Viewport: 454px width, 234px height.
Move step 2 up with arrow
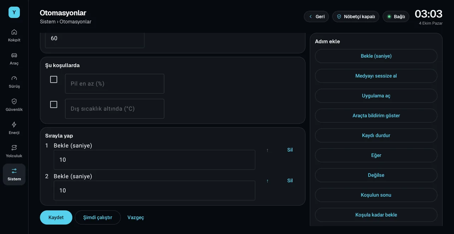[x=267, y=181]
